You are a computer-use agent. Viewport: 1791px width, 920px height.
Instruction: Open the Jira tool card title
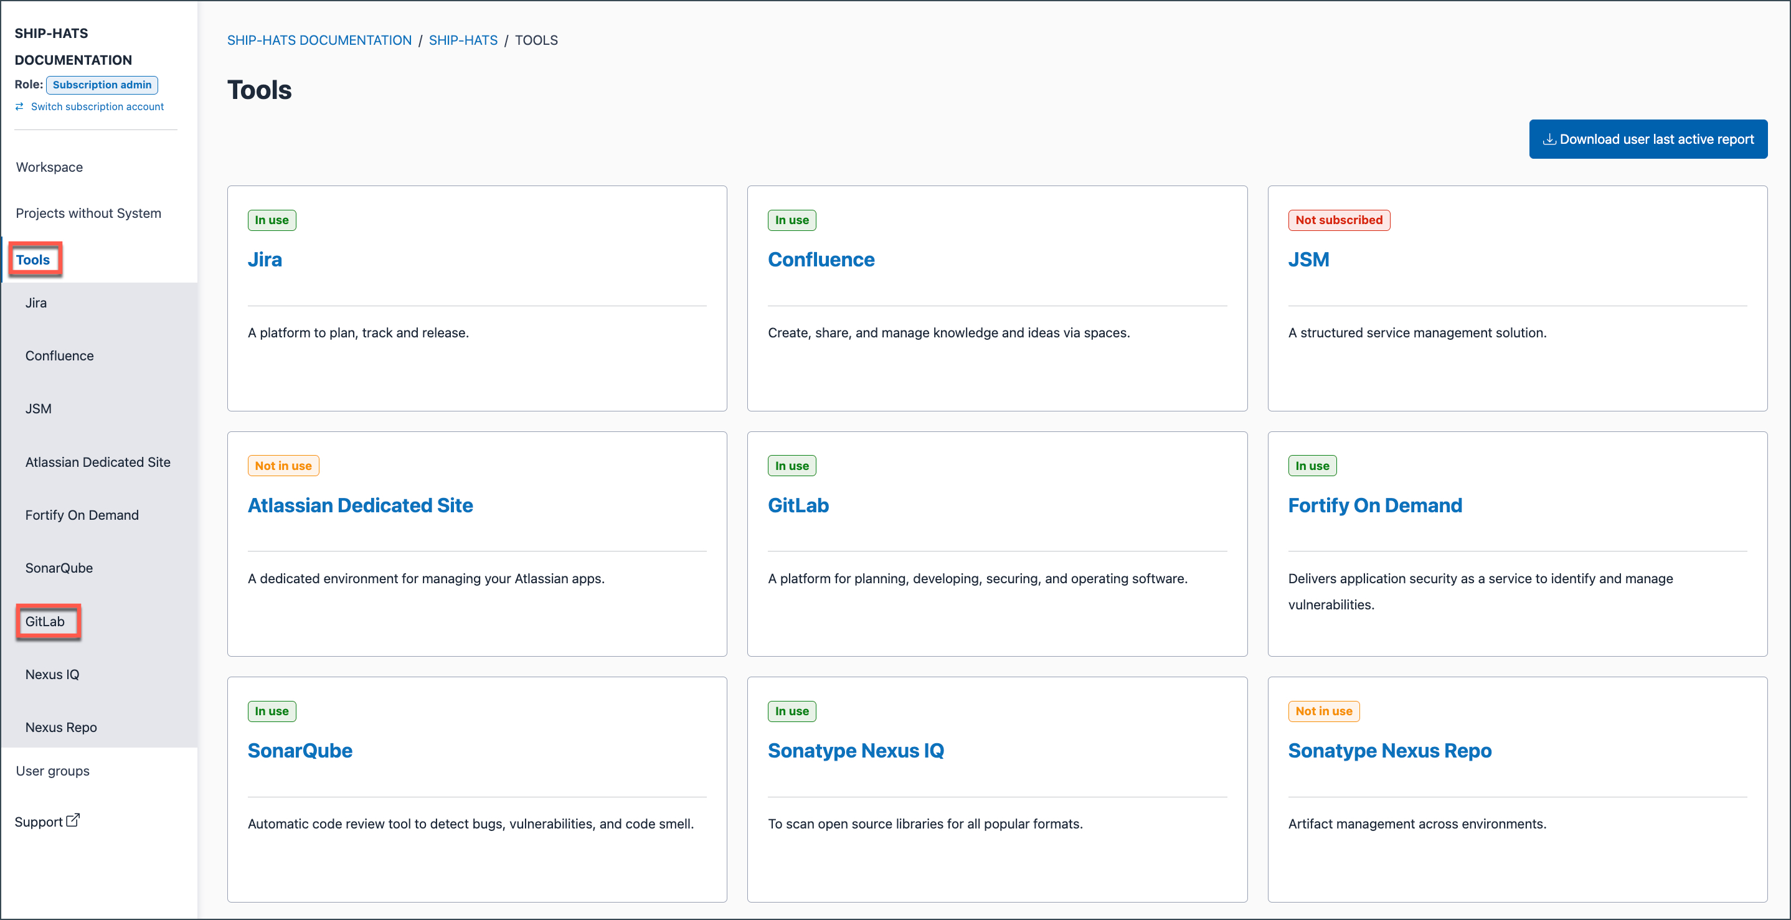pyautogui.click(x=265, y=260)
